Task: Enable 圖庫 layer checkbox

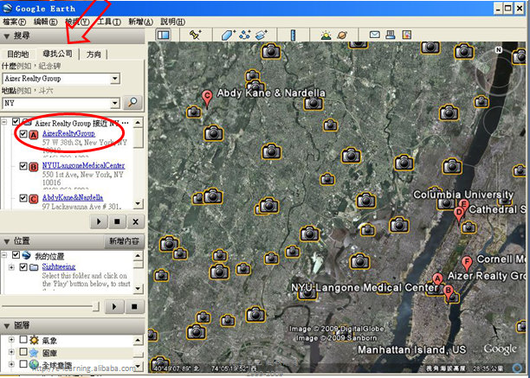Action: coord(23,352)
